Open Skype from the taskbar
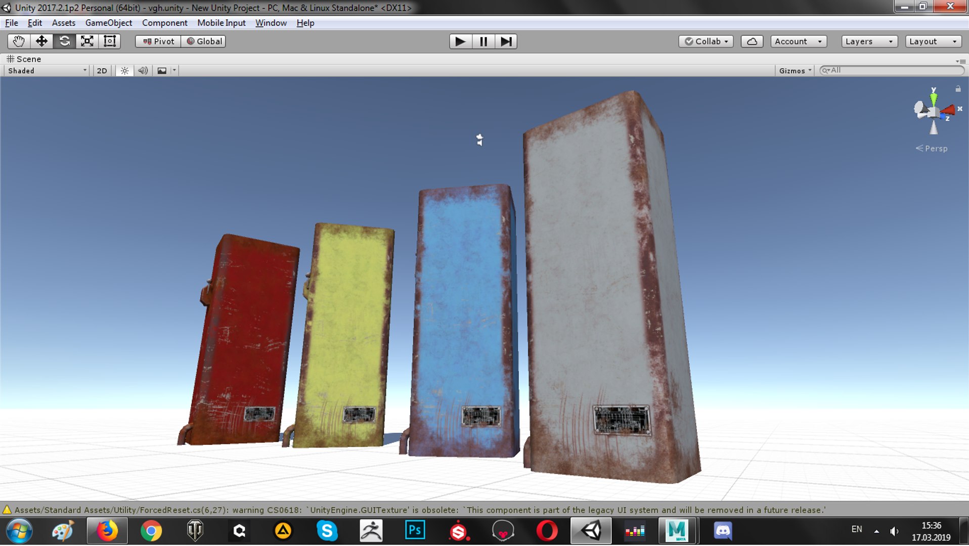The height and width of the screenshot is (546, 969). pyautogui.click(x=327, y=531)
